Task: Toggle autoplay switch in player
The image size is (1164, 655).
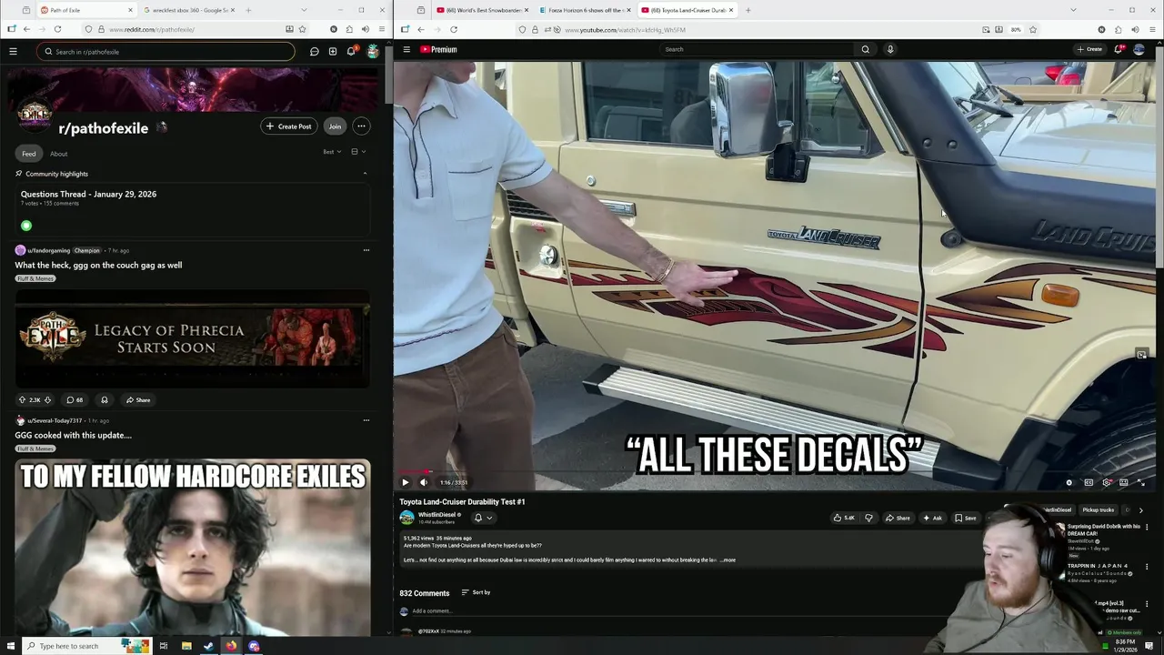Action: click(x=1069, y=482)
